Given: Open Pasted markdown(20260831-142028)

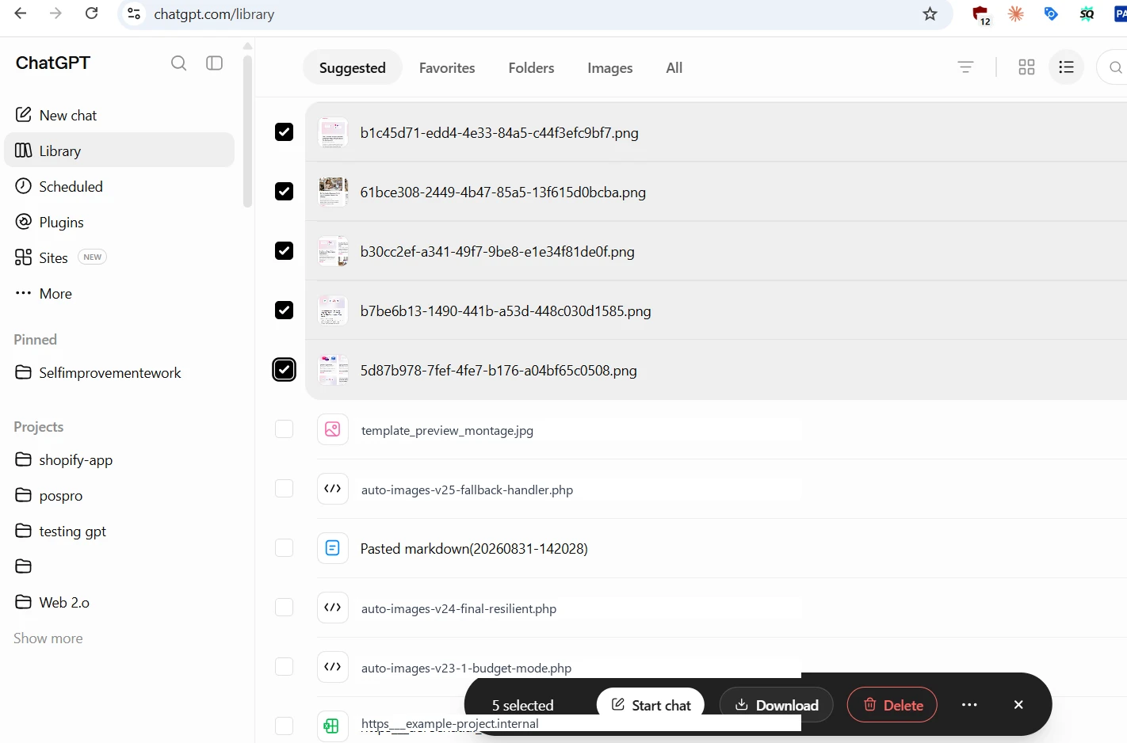Looking at the screenshot, I should 474,549.
